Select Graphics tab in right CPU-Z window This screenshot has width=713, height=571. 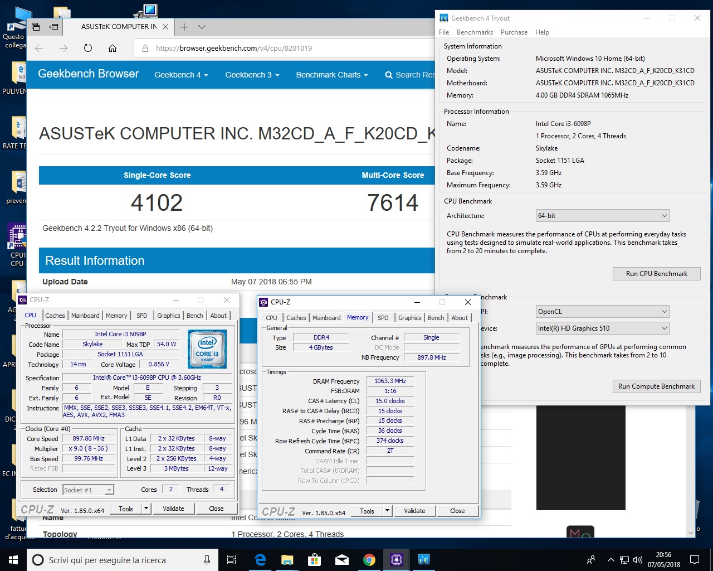410,318
